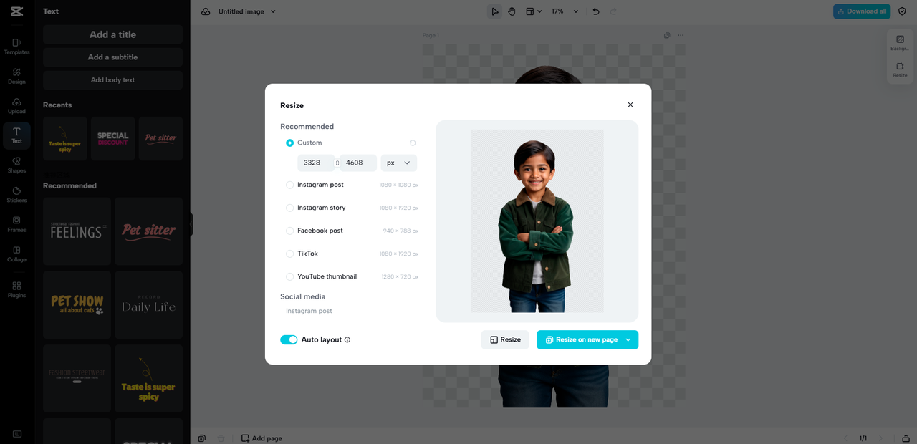Click the page duplicate icon above canvas
The image size is (917, 444).
coord(667,35)
